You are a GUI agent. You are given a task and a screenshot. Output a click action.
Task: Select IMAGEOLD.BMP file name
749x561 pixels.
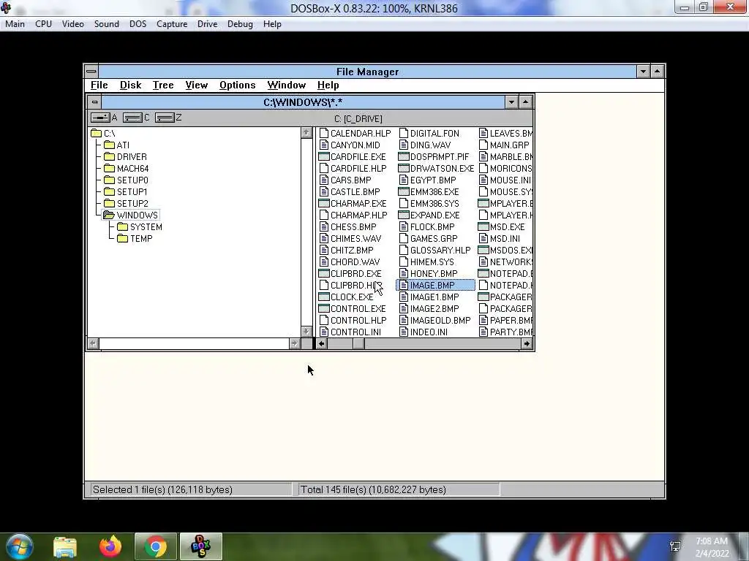point(440,320)
